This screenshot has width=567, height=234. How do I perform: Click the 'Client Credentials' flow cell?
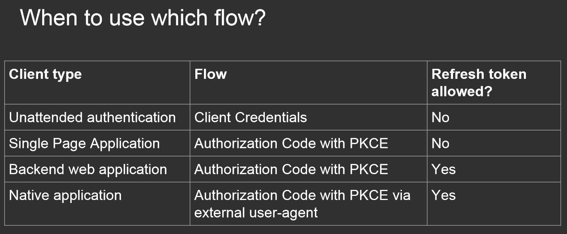click(309, 117)
